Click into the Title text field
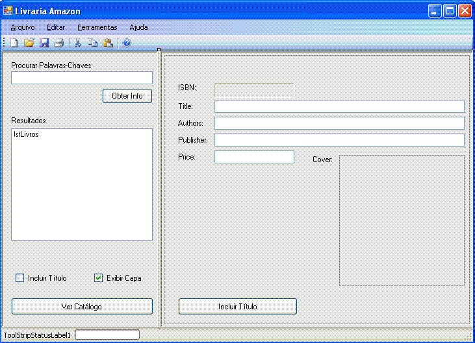This screenshot has width=475, height=343. tap(339, 106)
